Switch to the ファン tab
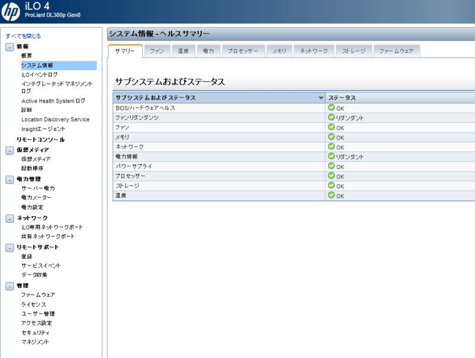 click(x=156, y=51)
